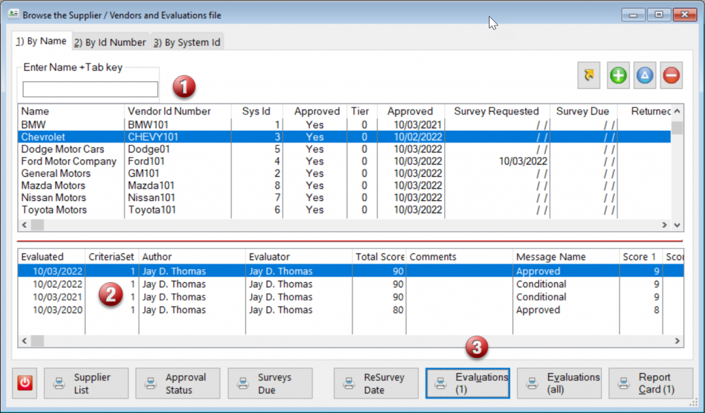This screenshot has height=413, width=705.
Task: Click the supplier list horizontal scrollbar thumb
Action: [37, 224]
